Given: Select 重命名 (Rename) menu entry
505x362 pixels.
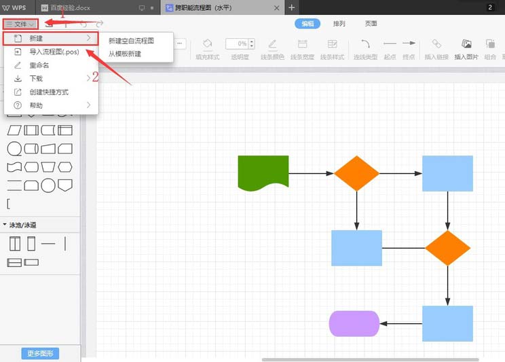Looking at the screenshot, I should pos(50,65).
